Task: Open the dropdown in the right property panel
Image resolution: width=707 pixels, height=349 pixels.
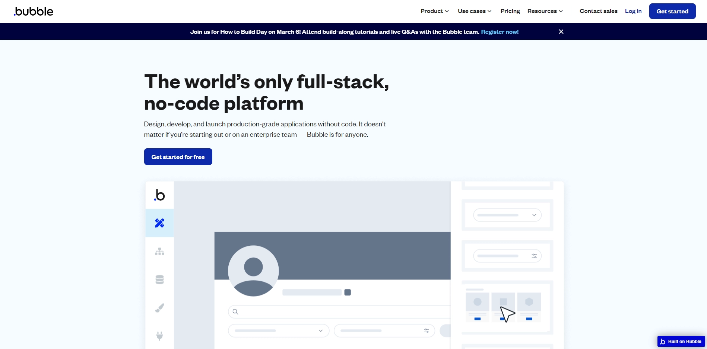Action: click(x=507, y=215)
